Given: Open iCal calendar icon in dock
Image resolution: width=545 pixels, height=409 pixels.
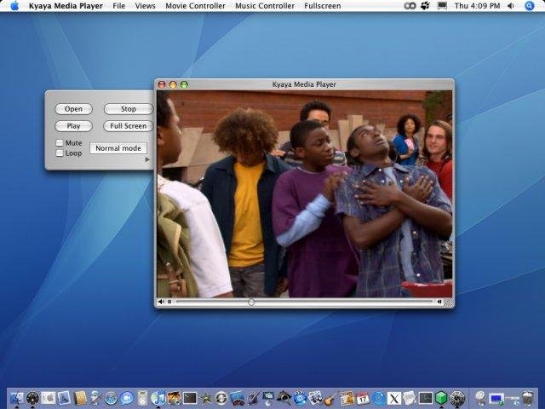Looking at the screenshot, I should tap(363, 398).
